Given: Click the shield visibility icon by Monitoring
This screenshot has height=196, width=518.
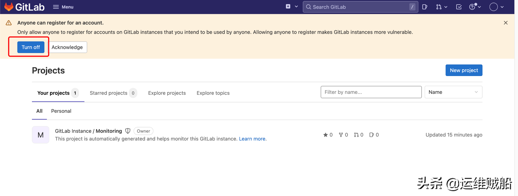Looking at the screenshot, I should [x=128, y=131].
